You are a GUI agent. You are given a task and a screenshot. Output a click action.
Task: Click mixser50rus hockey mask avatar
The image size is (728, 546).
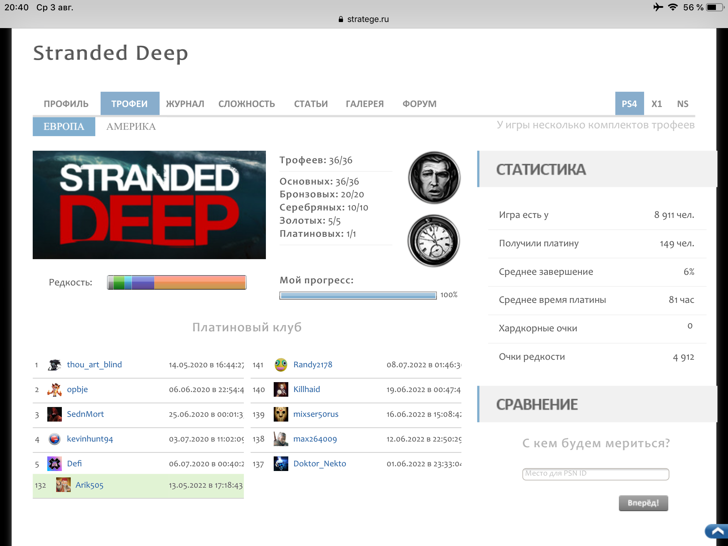pyautogui.click(x=281, y=414)
